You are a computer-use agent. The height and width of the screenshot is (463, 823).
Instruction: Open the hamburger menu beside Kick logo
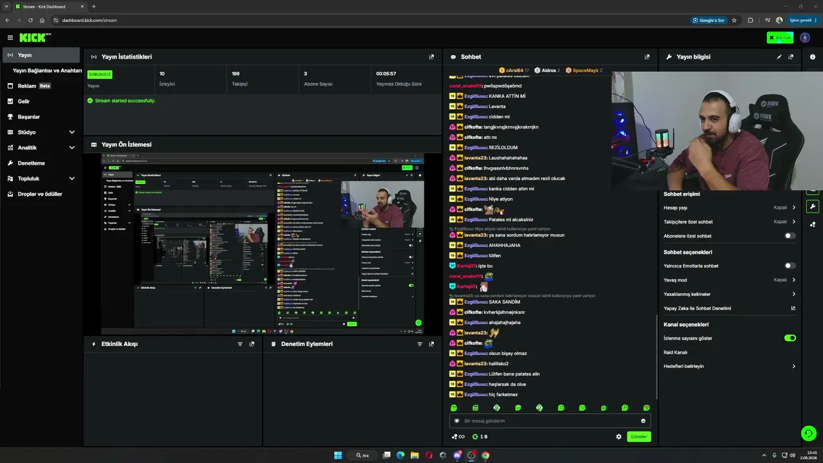(x=10, y=38)
